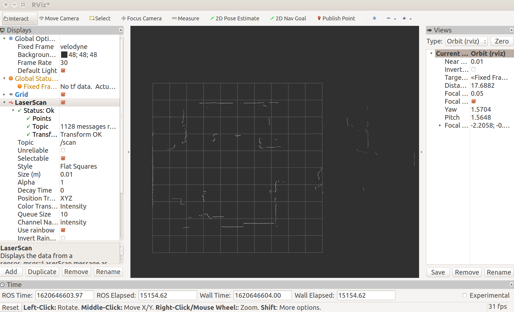The image size is (514, 312).
Task: Enable the Focus Camera tool
Action: click(x=141, y=18)
